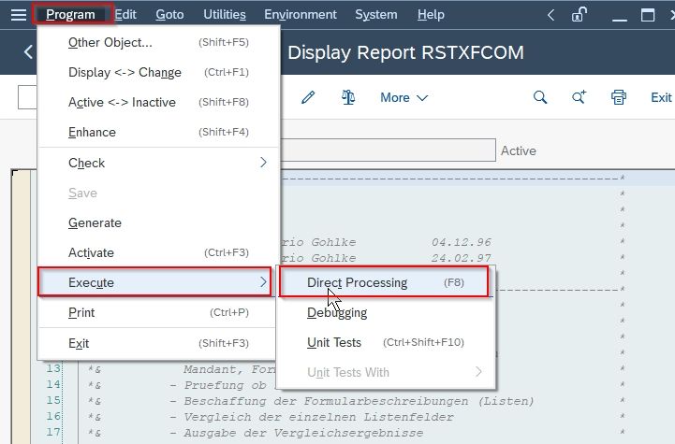This screenshot has width=675, height=444.
Task: Click the date 24.02.97 in the code
Action: [462, 258]
